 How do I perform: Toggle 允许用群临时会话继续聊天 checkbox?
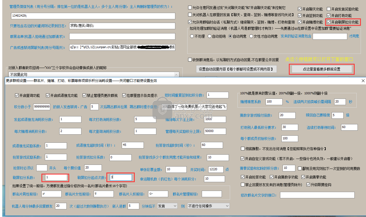(x=190, y=22)
